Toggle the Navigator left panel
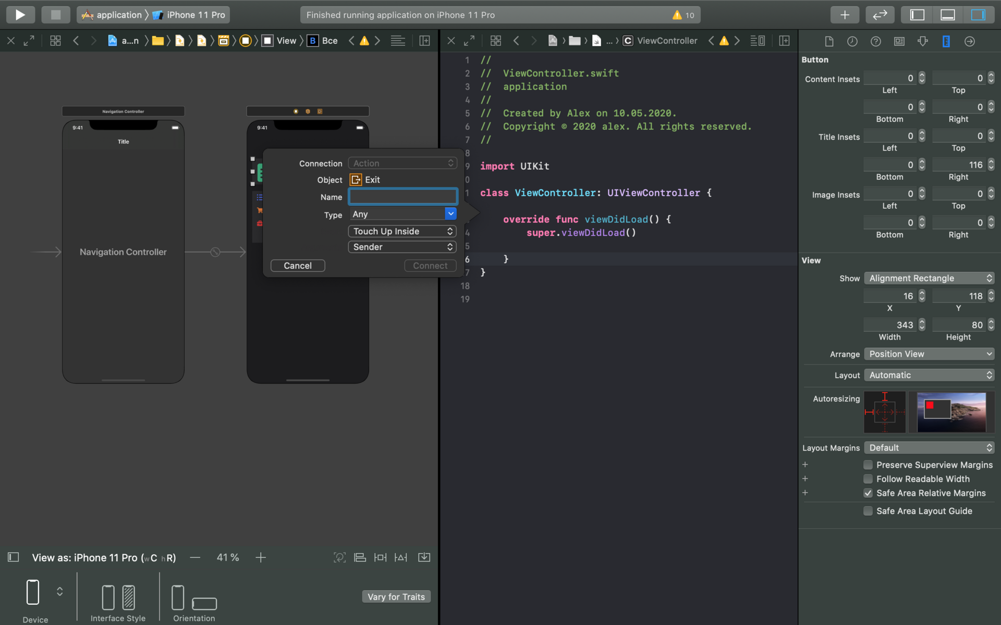This screenshot has height=625, width=1001. [917, 15]
